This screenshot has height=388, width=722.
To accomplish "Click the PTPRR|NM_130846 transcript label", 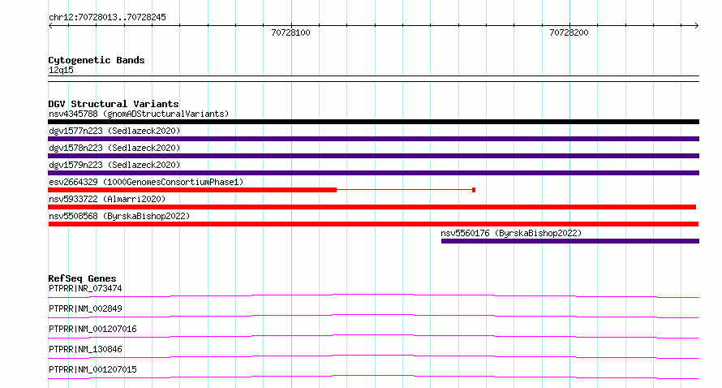I will point(85,349).
